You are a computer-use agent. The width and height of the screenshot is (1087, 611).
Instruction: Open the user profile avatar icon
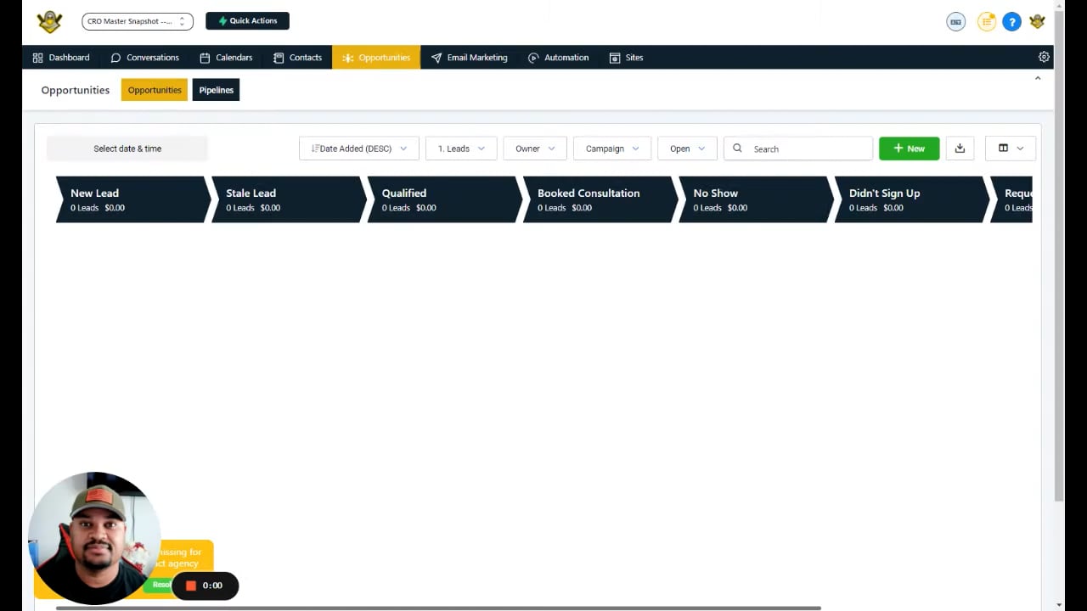click(1037, 22)
